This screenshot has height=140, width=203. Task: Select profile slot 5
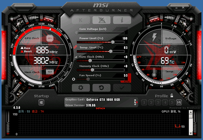coord(172,103)
